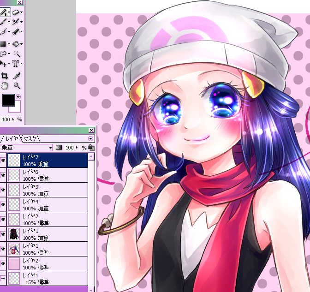Select the Lasso selection tool
Image resolution: width=310 pixels, height=292 pixels.
[x=3, y=54]
